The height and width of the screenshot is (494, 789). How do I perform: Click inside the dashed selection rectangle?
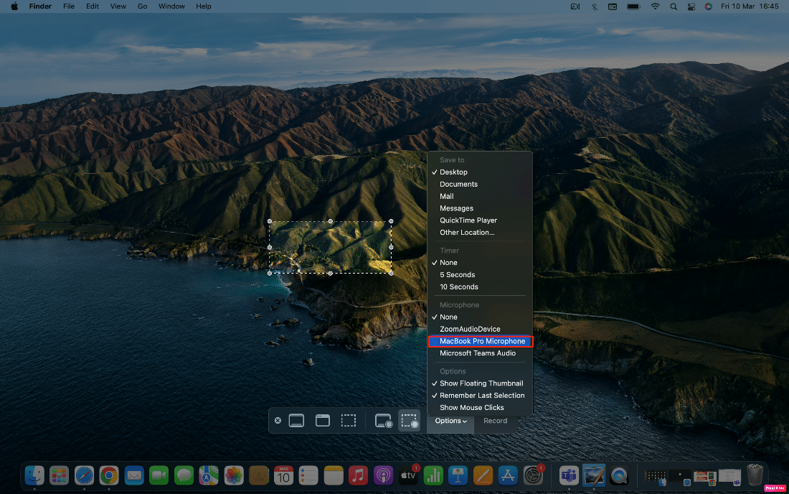point(330,247)
